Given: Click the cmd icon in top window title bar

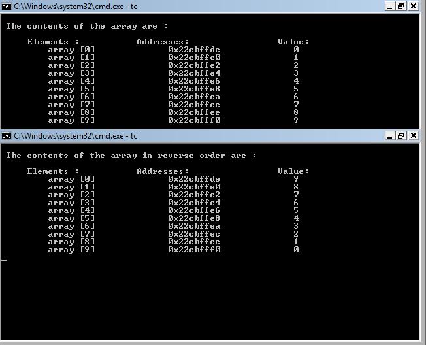Looking at the screenshot, I should point(7,6).
